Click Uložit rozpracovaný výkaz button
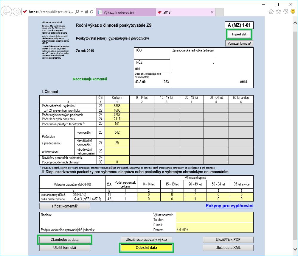298x256 pixels. [x=146, y=240]
